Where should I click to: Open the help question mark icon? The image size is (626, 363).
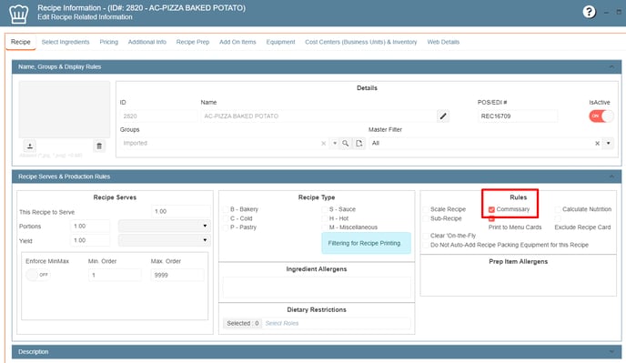589,12
